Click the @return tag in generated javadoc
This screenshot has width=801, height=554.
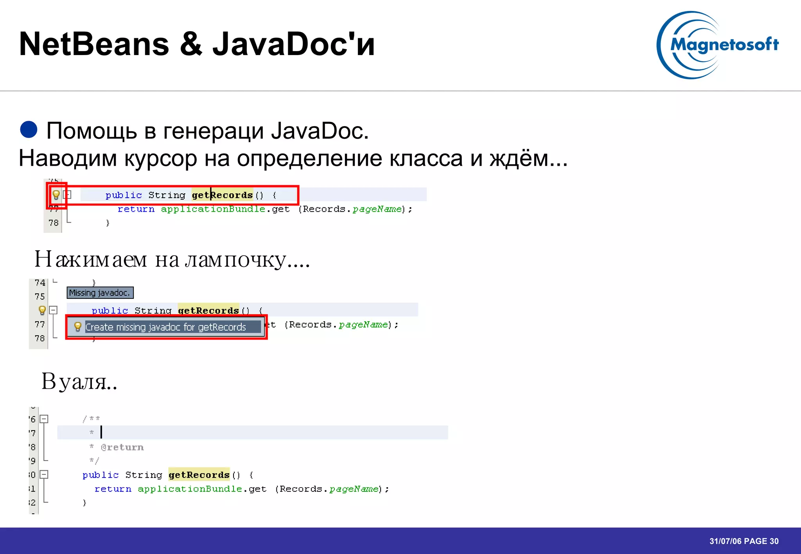point(122,447)
